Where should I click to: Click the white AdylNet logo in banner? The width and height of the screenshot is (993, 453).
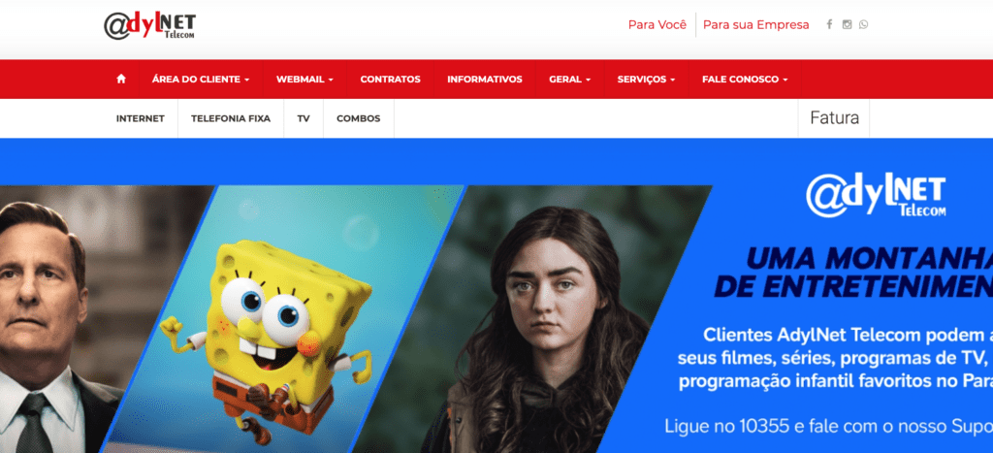click(x=876, y=196)
